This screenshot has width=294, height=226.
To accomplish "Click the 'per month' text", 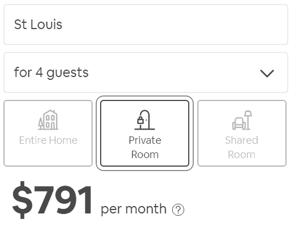I will (133, 209).
